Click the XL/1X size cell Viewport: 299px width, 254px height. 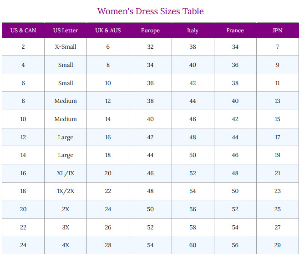(66, 173)
